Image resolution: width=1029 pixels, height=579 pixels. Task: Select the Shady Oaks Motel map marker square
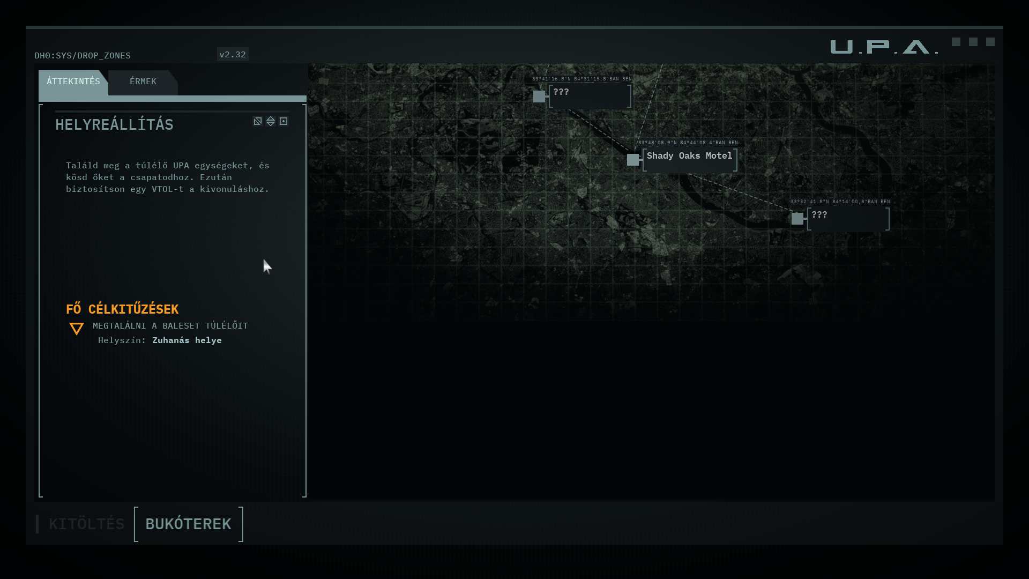coord(633,160)
